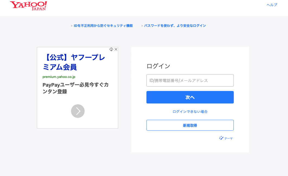Click the blue 次へ button
The width and height of the screenshot is (288, 176).
tap(190, 97)
